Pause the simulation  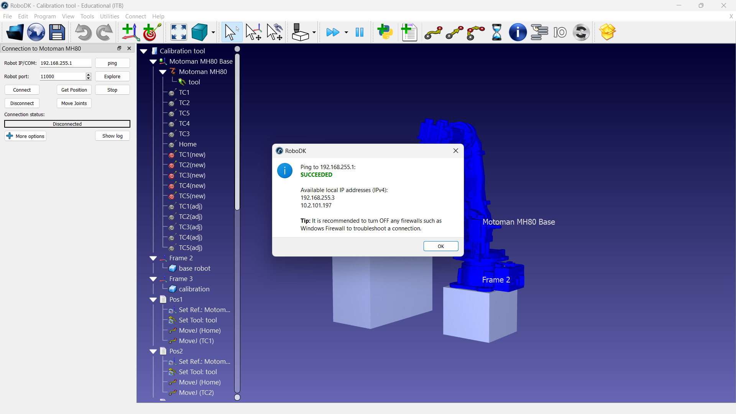coord(359,32)
